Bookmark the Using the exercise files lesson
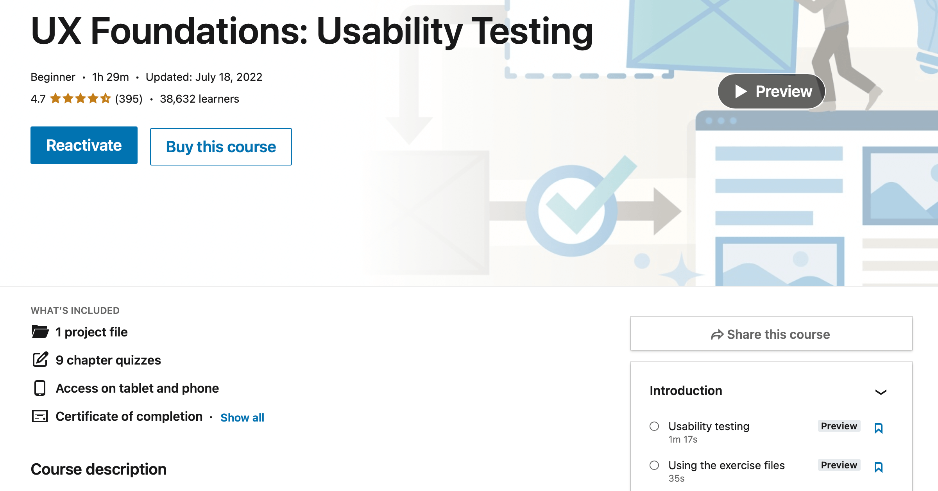Screen dimensions: 938x491 878,467
